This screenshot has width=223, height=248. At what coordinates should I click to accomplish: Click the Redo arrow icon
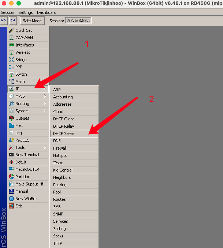point(13,21)
